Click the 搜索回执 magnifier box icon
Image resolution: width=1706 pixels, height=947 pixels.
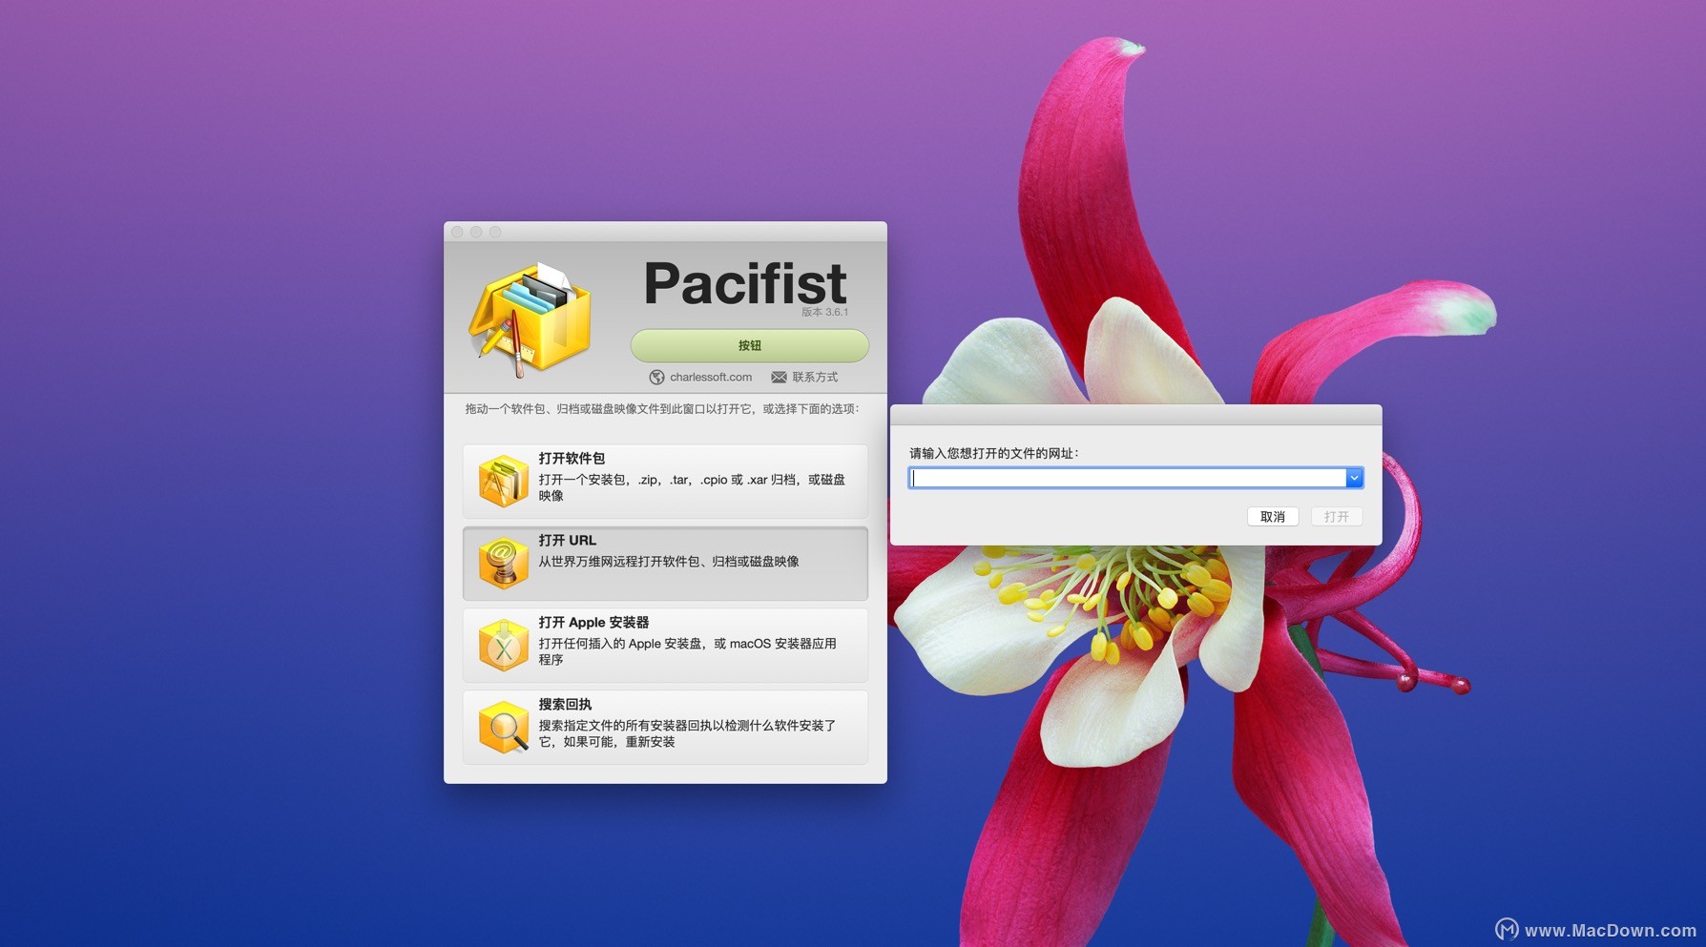[x=503, y=727]
